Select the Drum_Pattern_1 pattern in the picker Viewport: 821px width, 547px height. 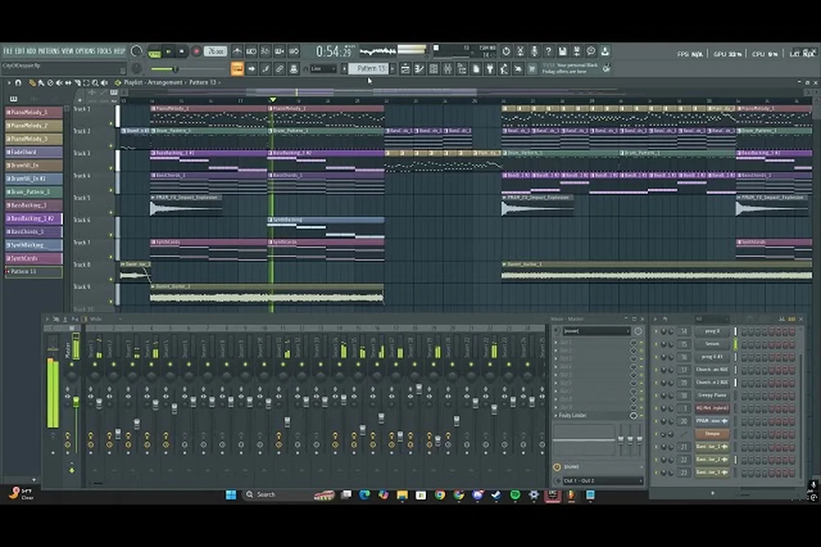tap(34, 192)
